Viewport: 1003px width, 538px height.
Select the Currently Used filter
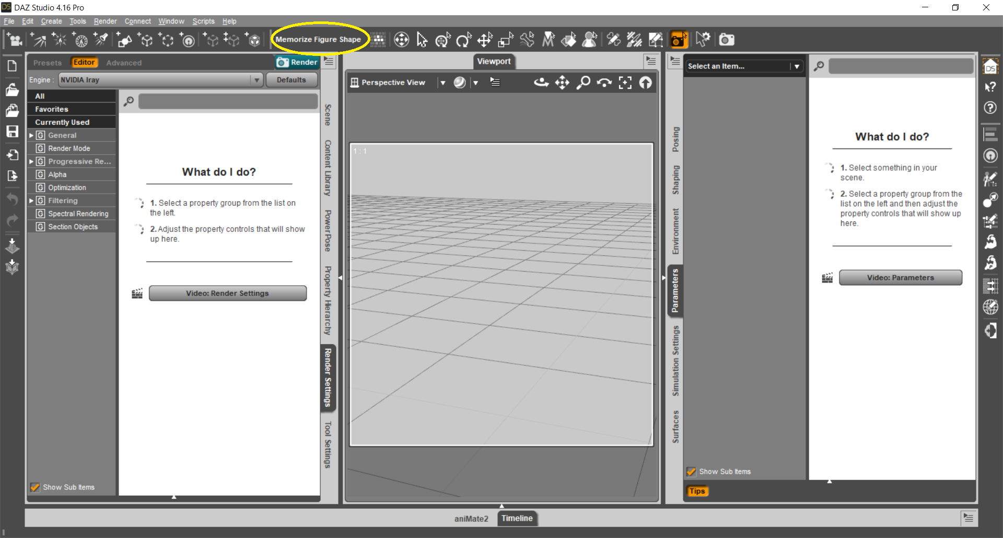click(72, 122)
